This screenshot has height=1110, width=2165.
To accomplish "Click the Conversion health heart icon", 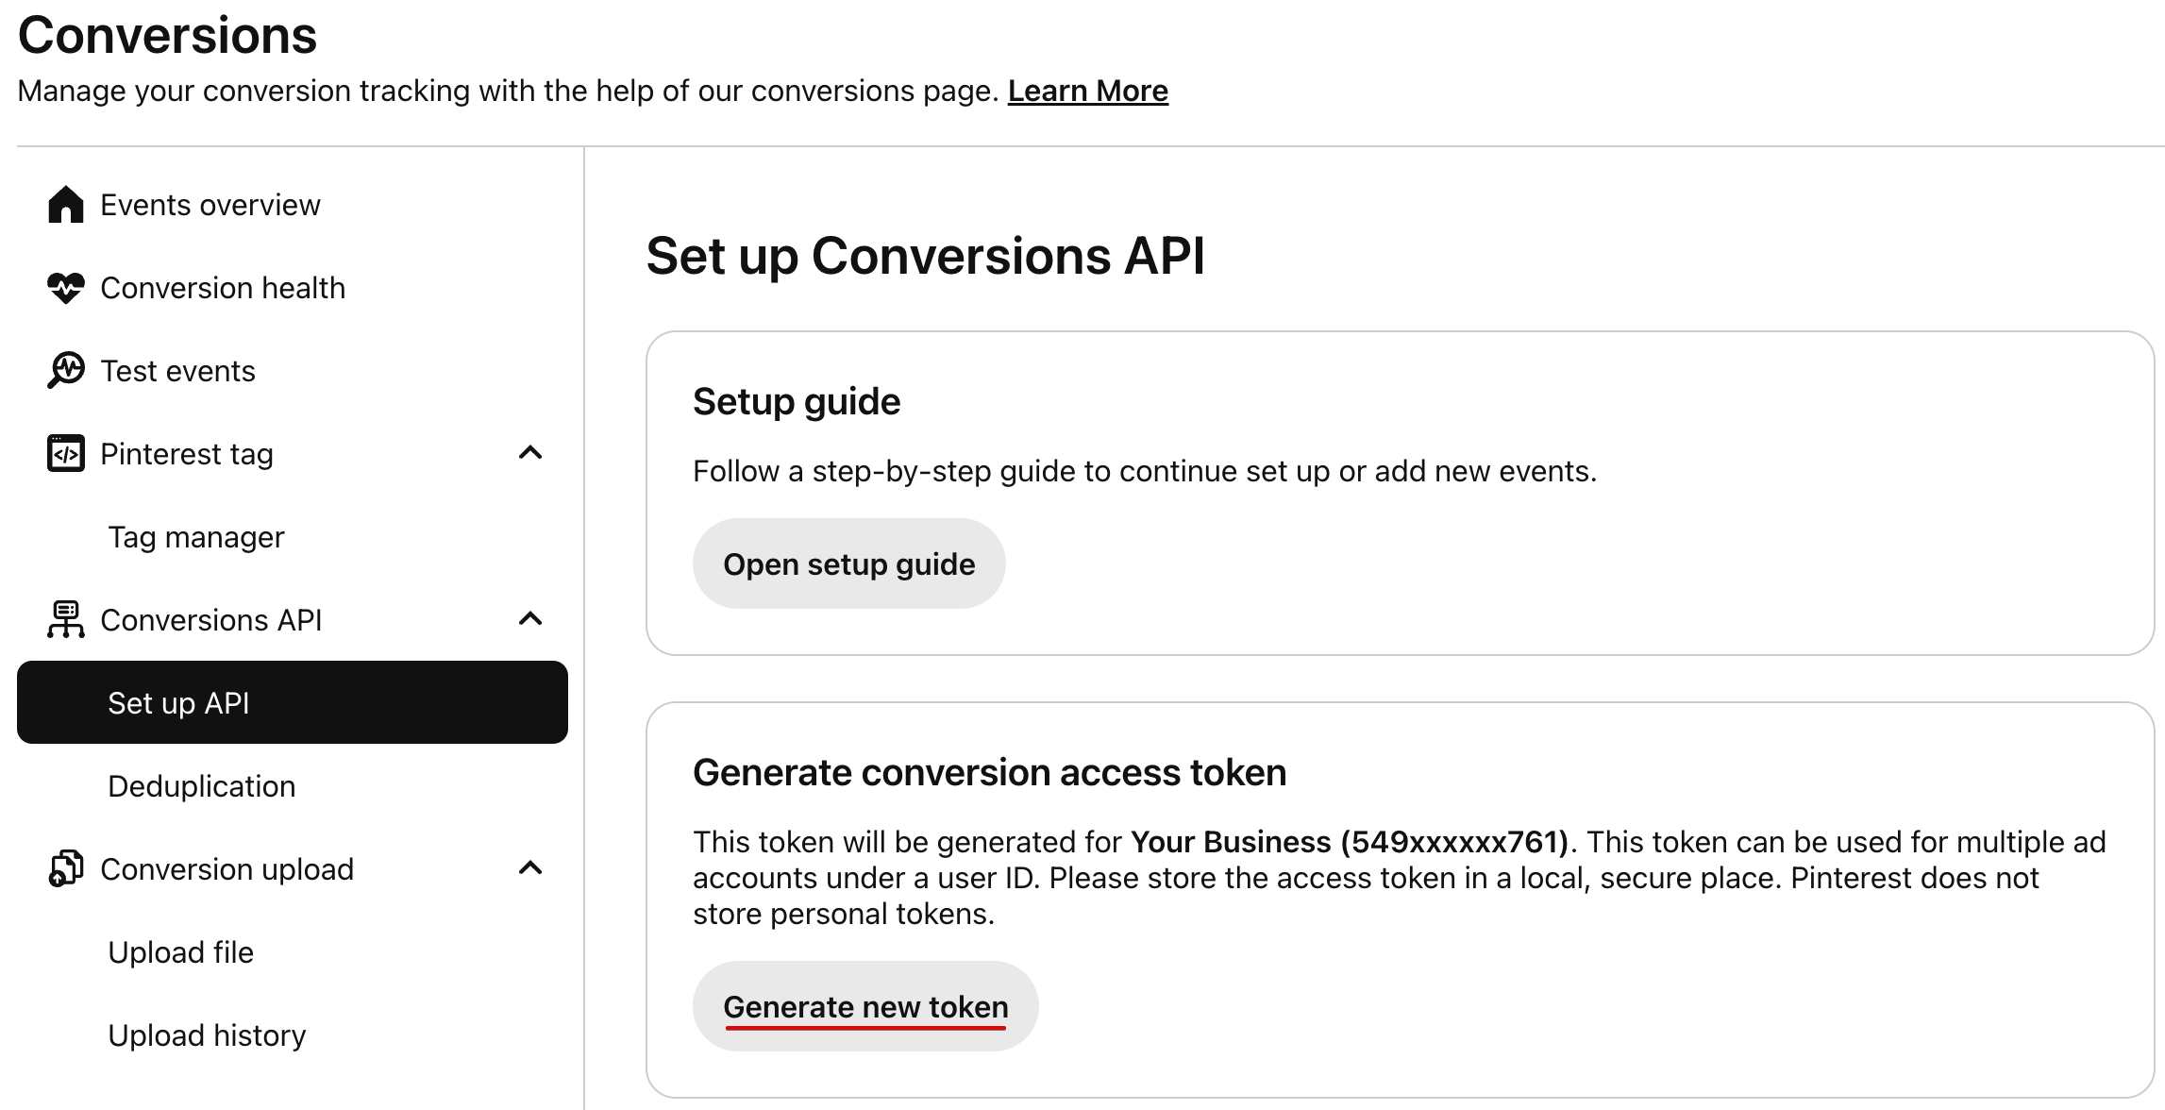I will 65,288.
